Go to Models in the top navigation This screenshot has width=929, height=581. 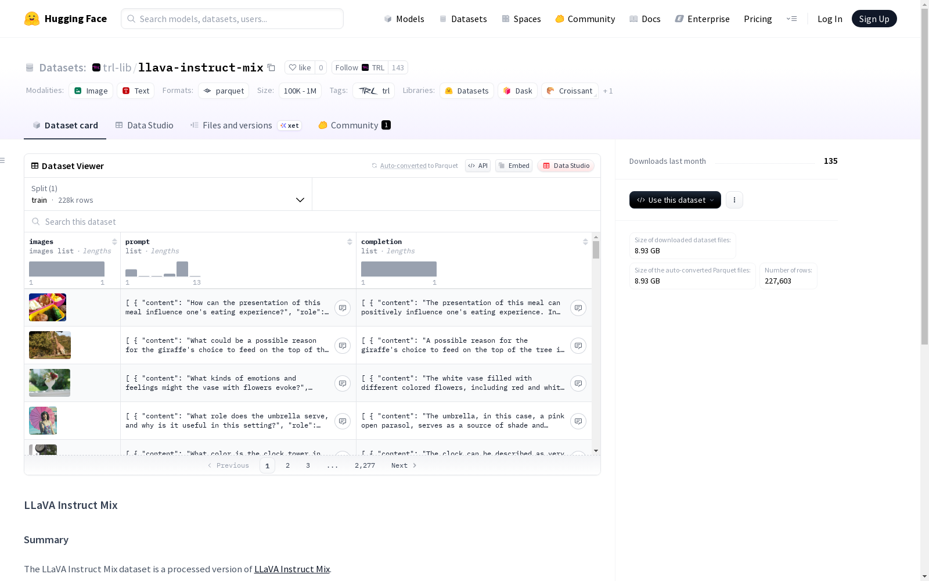(404, 19)
